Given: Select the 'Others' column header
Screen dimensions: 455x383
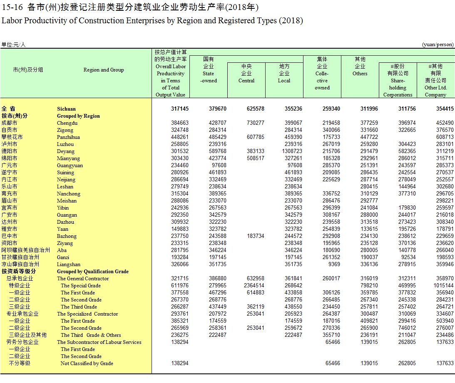Looking at the screenshot, I should [360, 67].
